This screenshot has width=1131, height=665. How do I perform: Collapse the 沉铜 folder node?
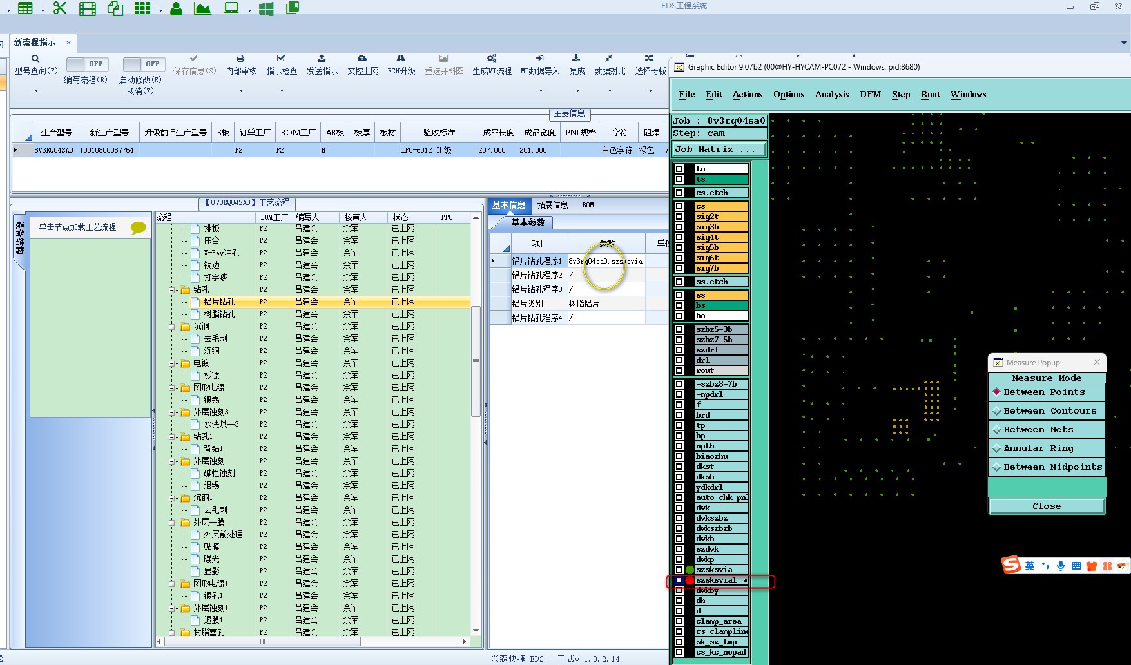(x=173, y=327)
